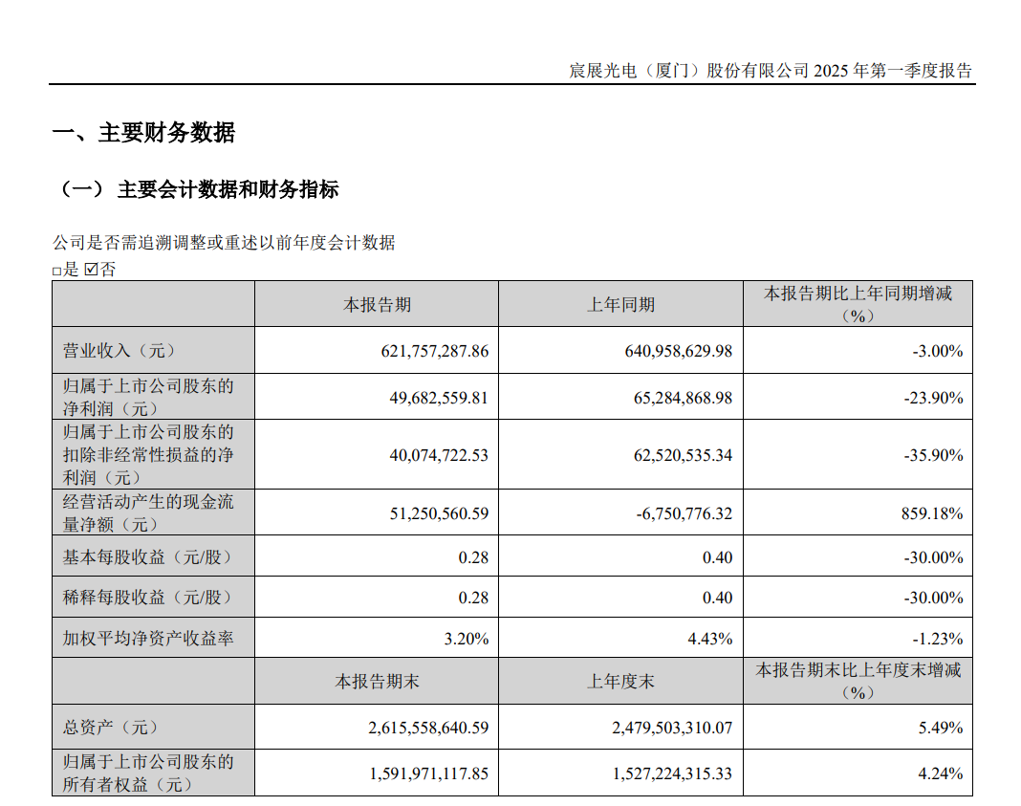This screenshot has height=806, width=1021.
Task: Select value 1,591,971,117.85
Action: tap(429, 773)
